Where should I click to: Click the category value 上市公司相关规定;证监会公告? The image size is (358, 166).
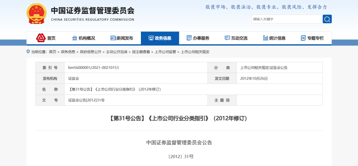[264, 68]
